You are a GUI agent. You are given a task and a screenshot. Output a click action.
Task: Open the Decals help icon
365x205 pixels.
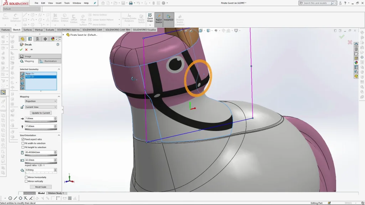pyautogui.click(x=58, y=44)
